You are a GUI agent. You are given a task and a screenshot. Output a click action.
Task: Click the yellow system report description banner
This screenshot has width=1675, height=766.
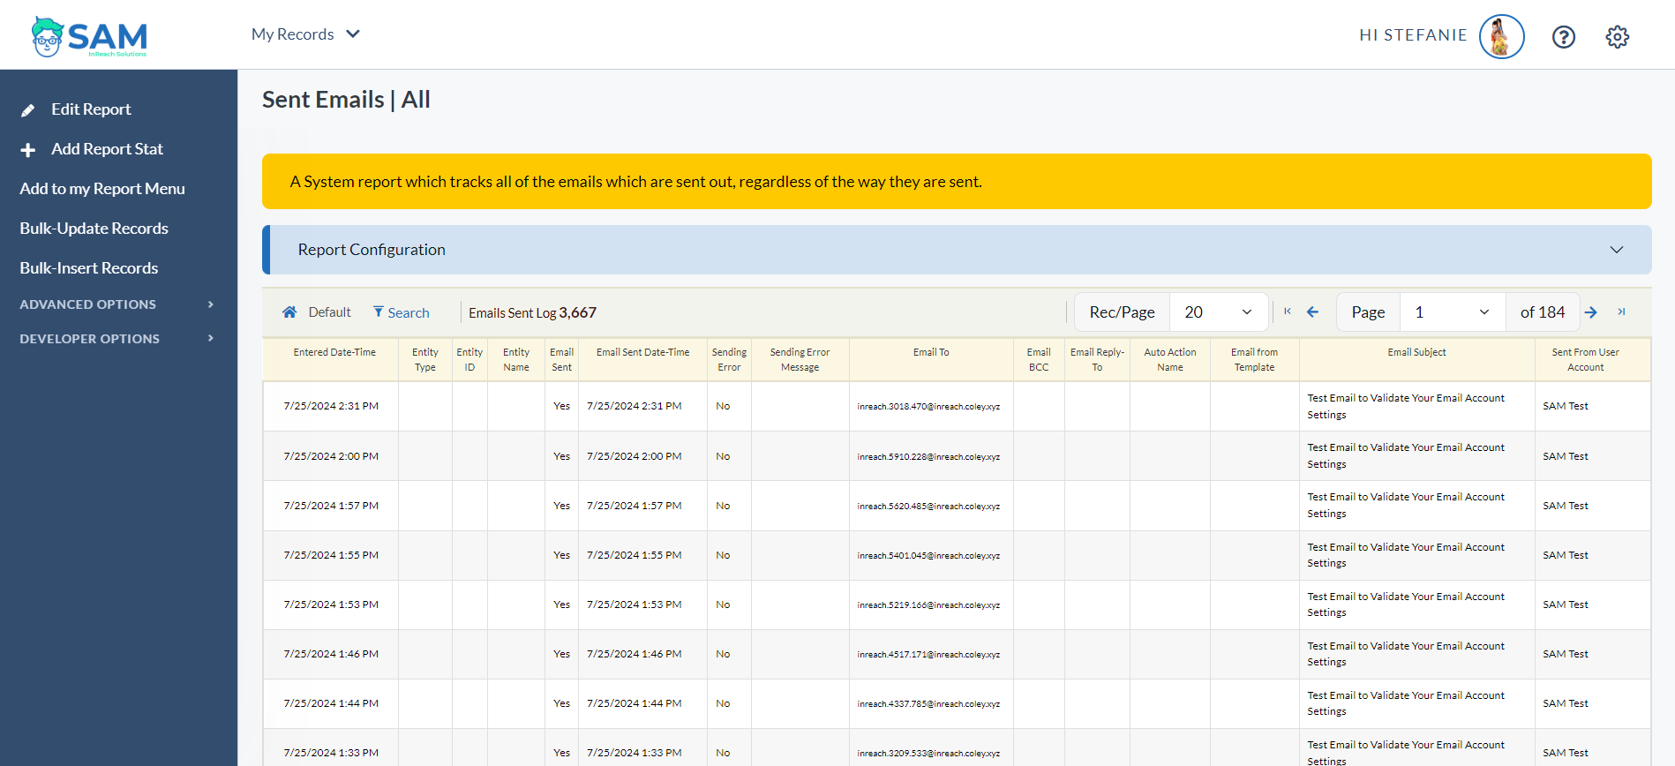[x=957, y=182]
